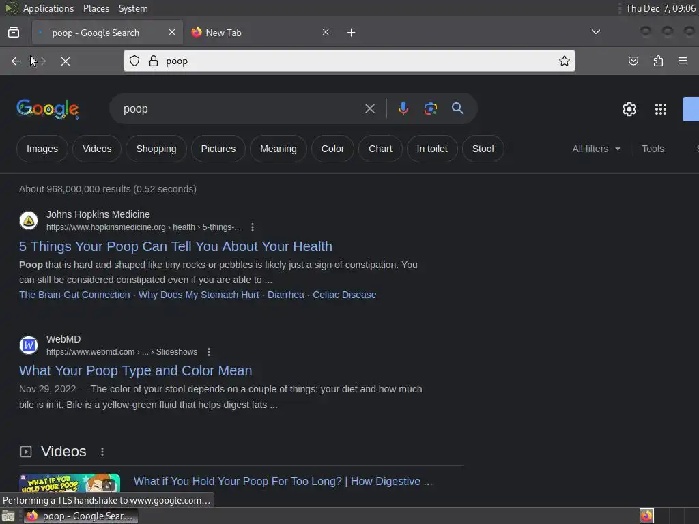Viewport: 699px width, 524px height.
Task: Open Why Does My Stomach Hurt sitelink
Action: [x=199, y=295]
